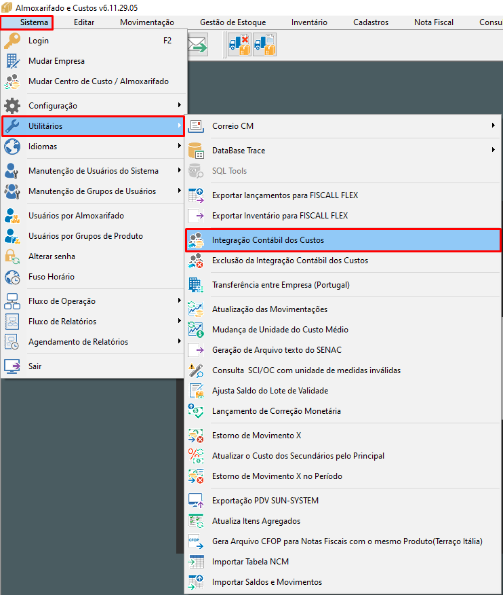Click the Sair exit monitor icon

click(x=12, y=366)
